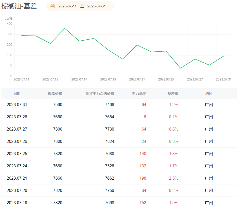Screen dimensions: 240x209
Task: Click chart x-axis label 2023.07.21
Action: pyautogui.click(x=137, y=79)
